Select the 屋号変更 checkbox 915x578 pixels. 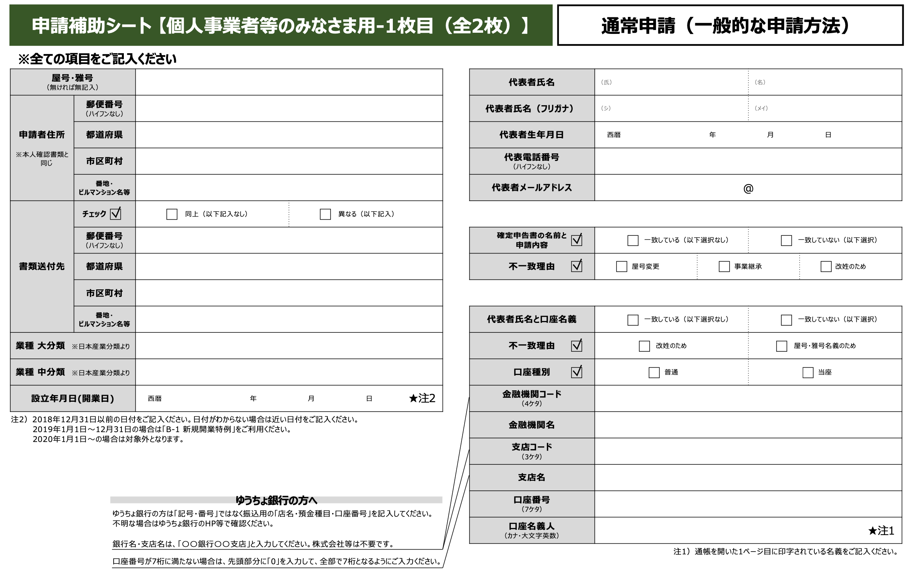pos(622,267)
